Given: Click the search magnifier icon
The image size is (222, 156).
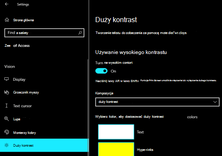Looking at the screenshot, I should pyautogui.click(x=80, y=33).
